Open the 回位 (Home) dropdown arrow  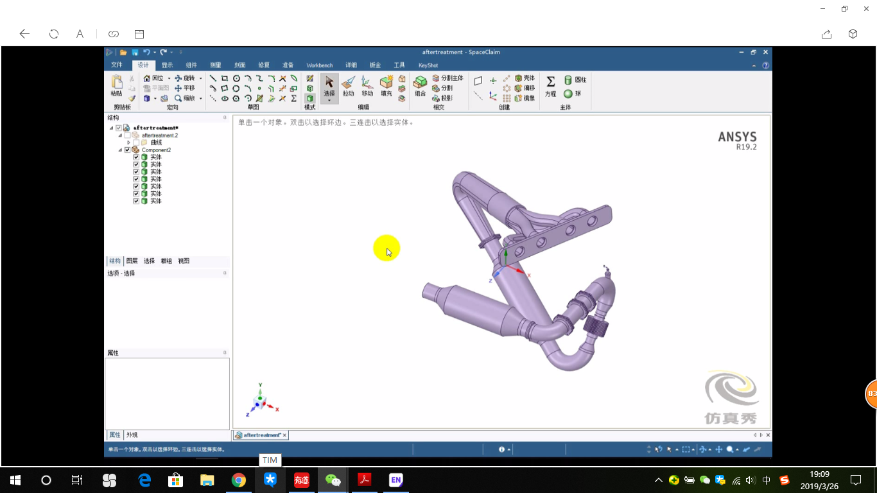(169, 78)
